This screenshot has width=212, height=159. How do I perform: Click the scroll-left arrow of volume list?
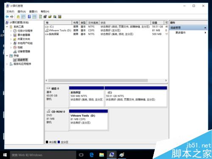47,81
